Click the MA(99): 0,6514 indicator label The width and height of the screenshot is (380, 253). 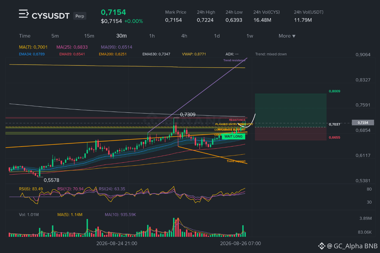[x=117, y=47]
